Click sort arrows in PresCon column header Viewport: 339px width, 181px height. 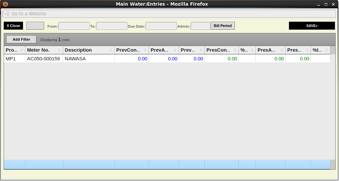pyautogui.click(x=235, y=50)
